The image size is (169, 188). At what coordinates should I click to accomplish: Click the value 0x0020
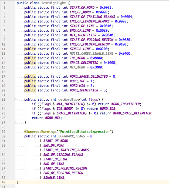[102, 31]
